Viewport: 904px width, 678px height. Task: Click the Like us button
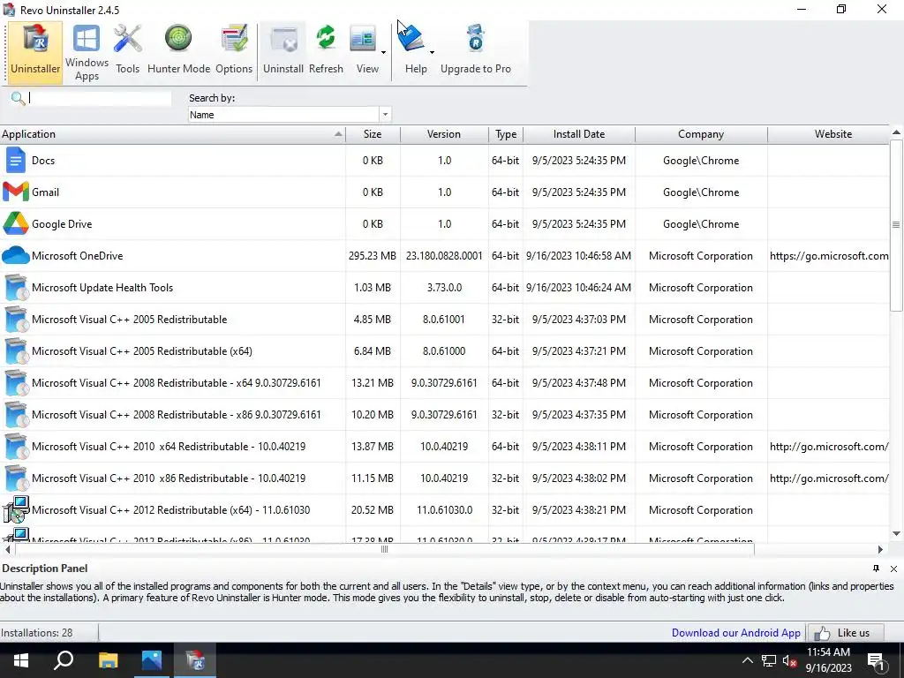pyautogui.click(x=846, y=632)
